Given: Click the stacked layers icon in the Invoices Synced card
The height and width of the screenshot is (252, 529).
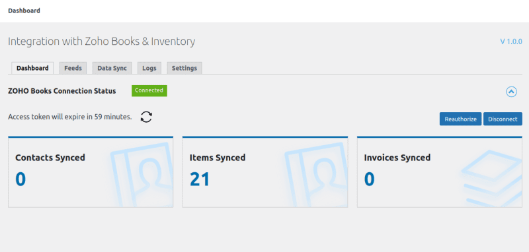Looking at the screenshot, I should 491,177.
